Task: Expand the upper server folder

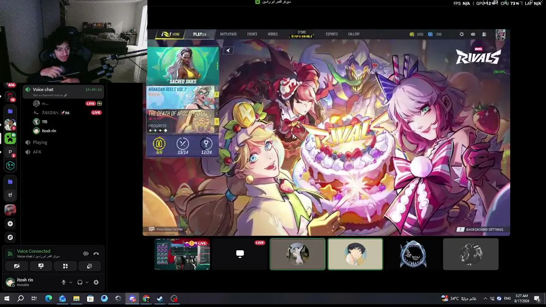Action: [10, 111]
